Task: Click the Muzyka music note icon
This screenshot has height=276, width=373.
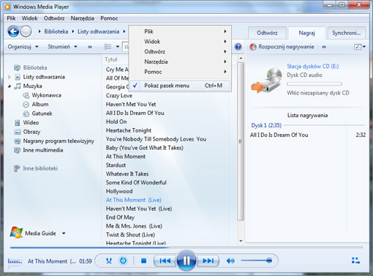Action: pyautogui.click(x=18, y=86)
